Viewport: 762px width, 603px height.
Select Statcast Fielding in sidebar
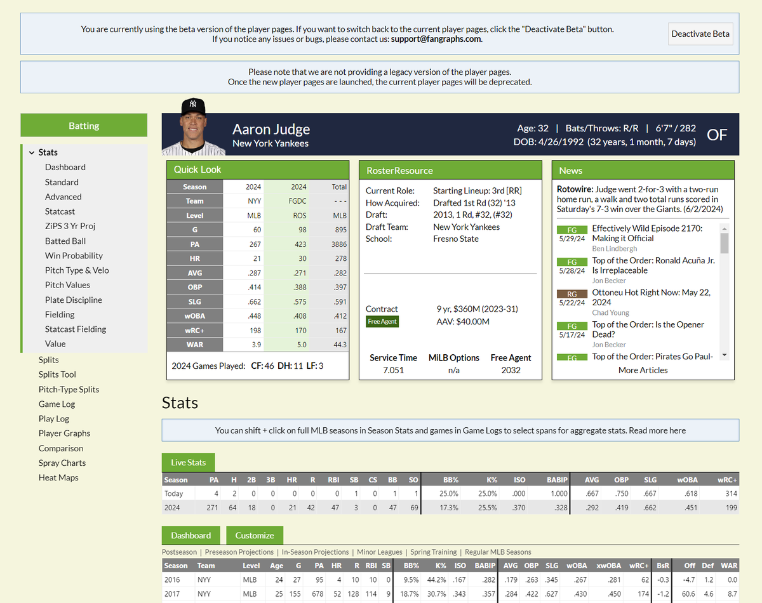pyautogui.click(x=76, y=329)
